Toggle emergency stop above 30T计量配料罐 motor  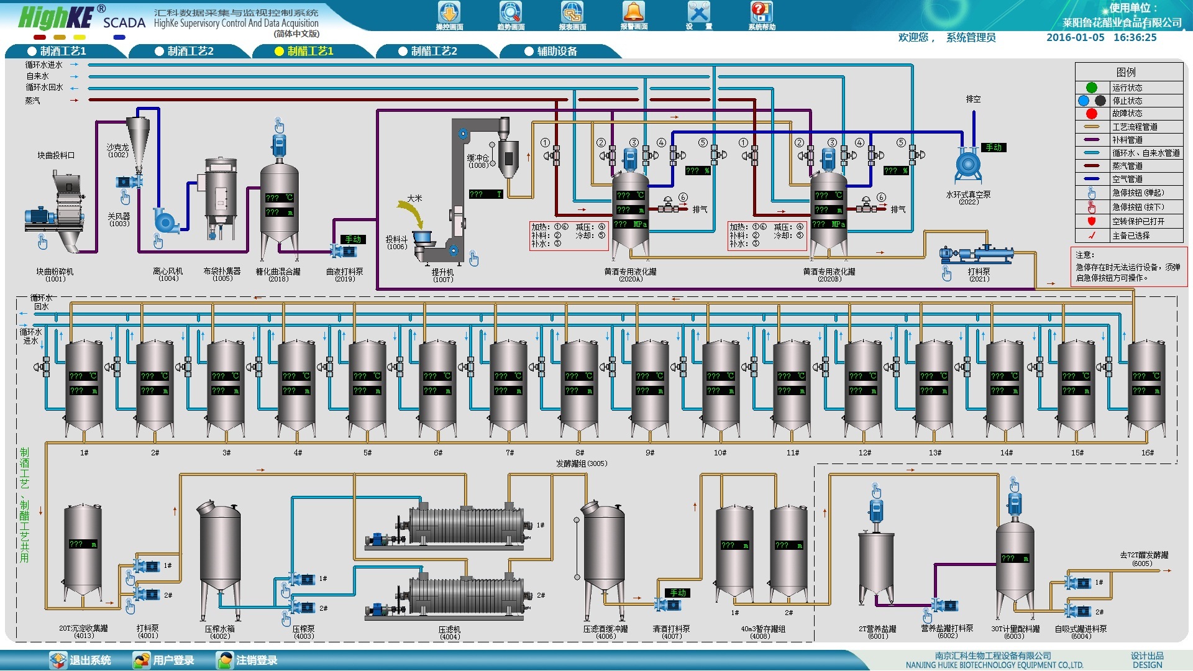coord(1015,484)
